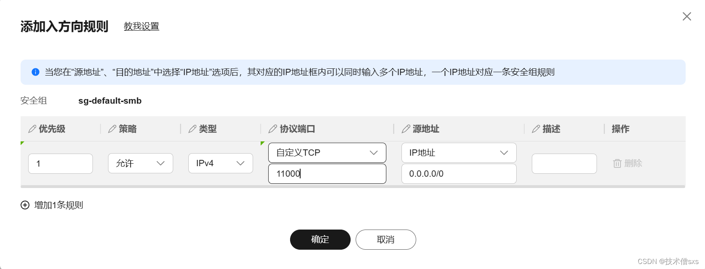The height and width of the screenshot is (269, 705).
Task: Click the port field containing 11000
Action: (x=327, y=174)
